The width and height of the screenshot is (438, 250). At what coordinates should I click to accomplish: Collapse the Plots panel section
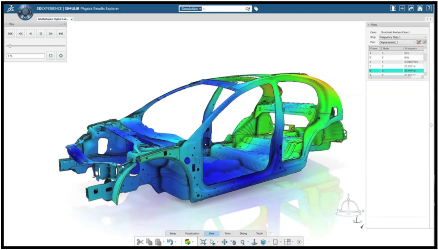[368, 25]
